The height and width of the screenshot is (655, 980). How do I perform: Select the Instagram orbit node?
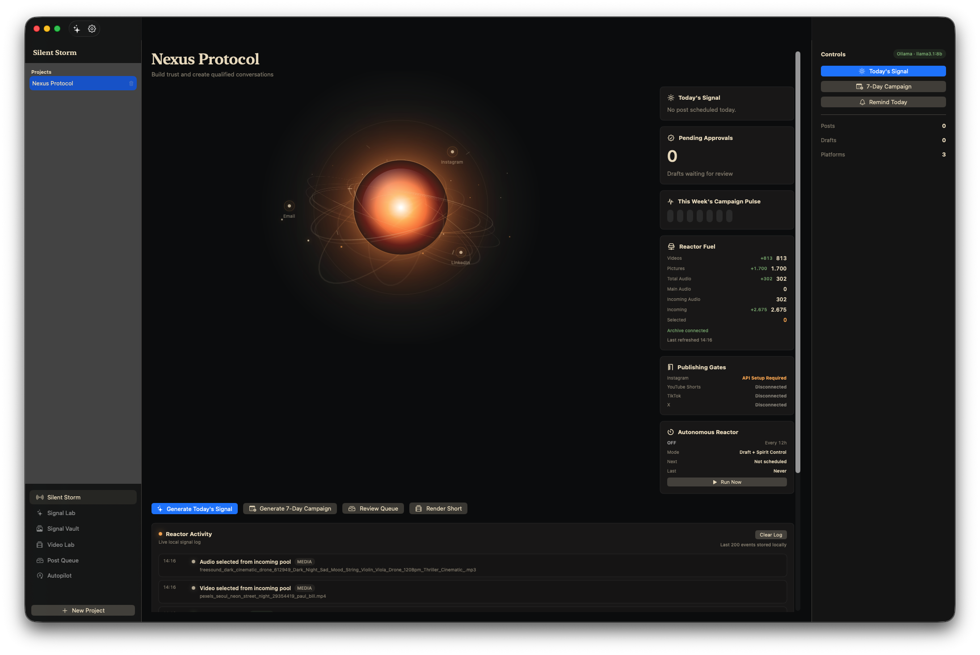click(x=452, y=152)
